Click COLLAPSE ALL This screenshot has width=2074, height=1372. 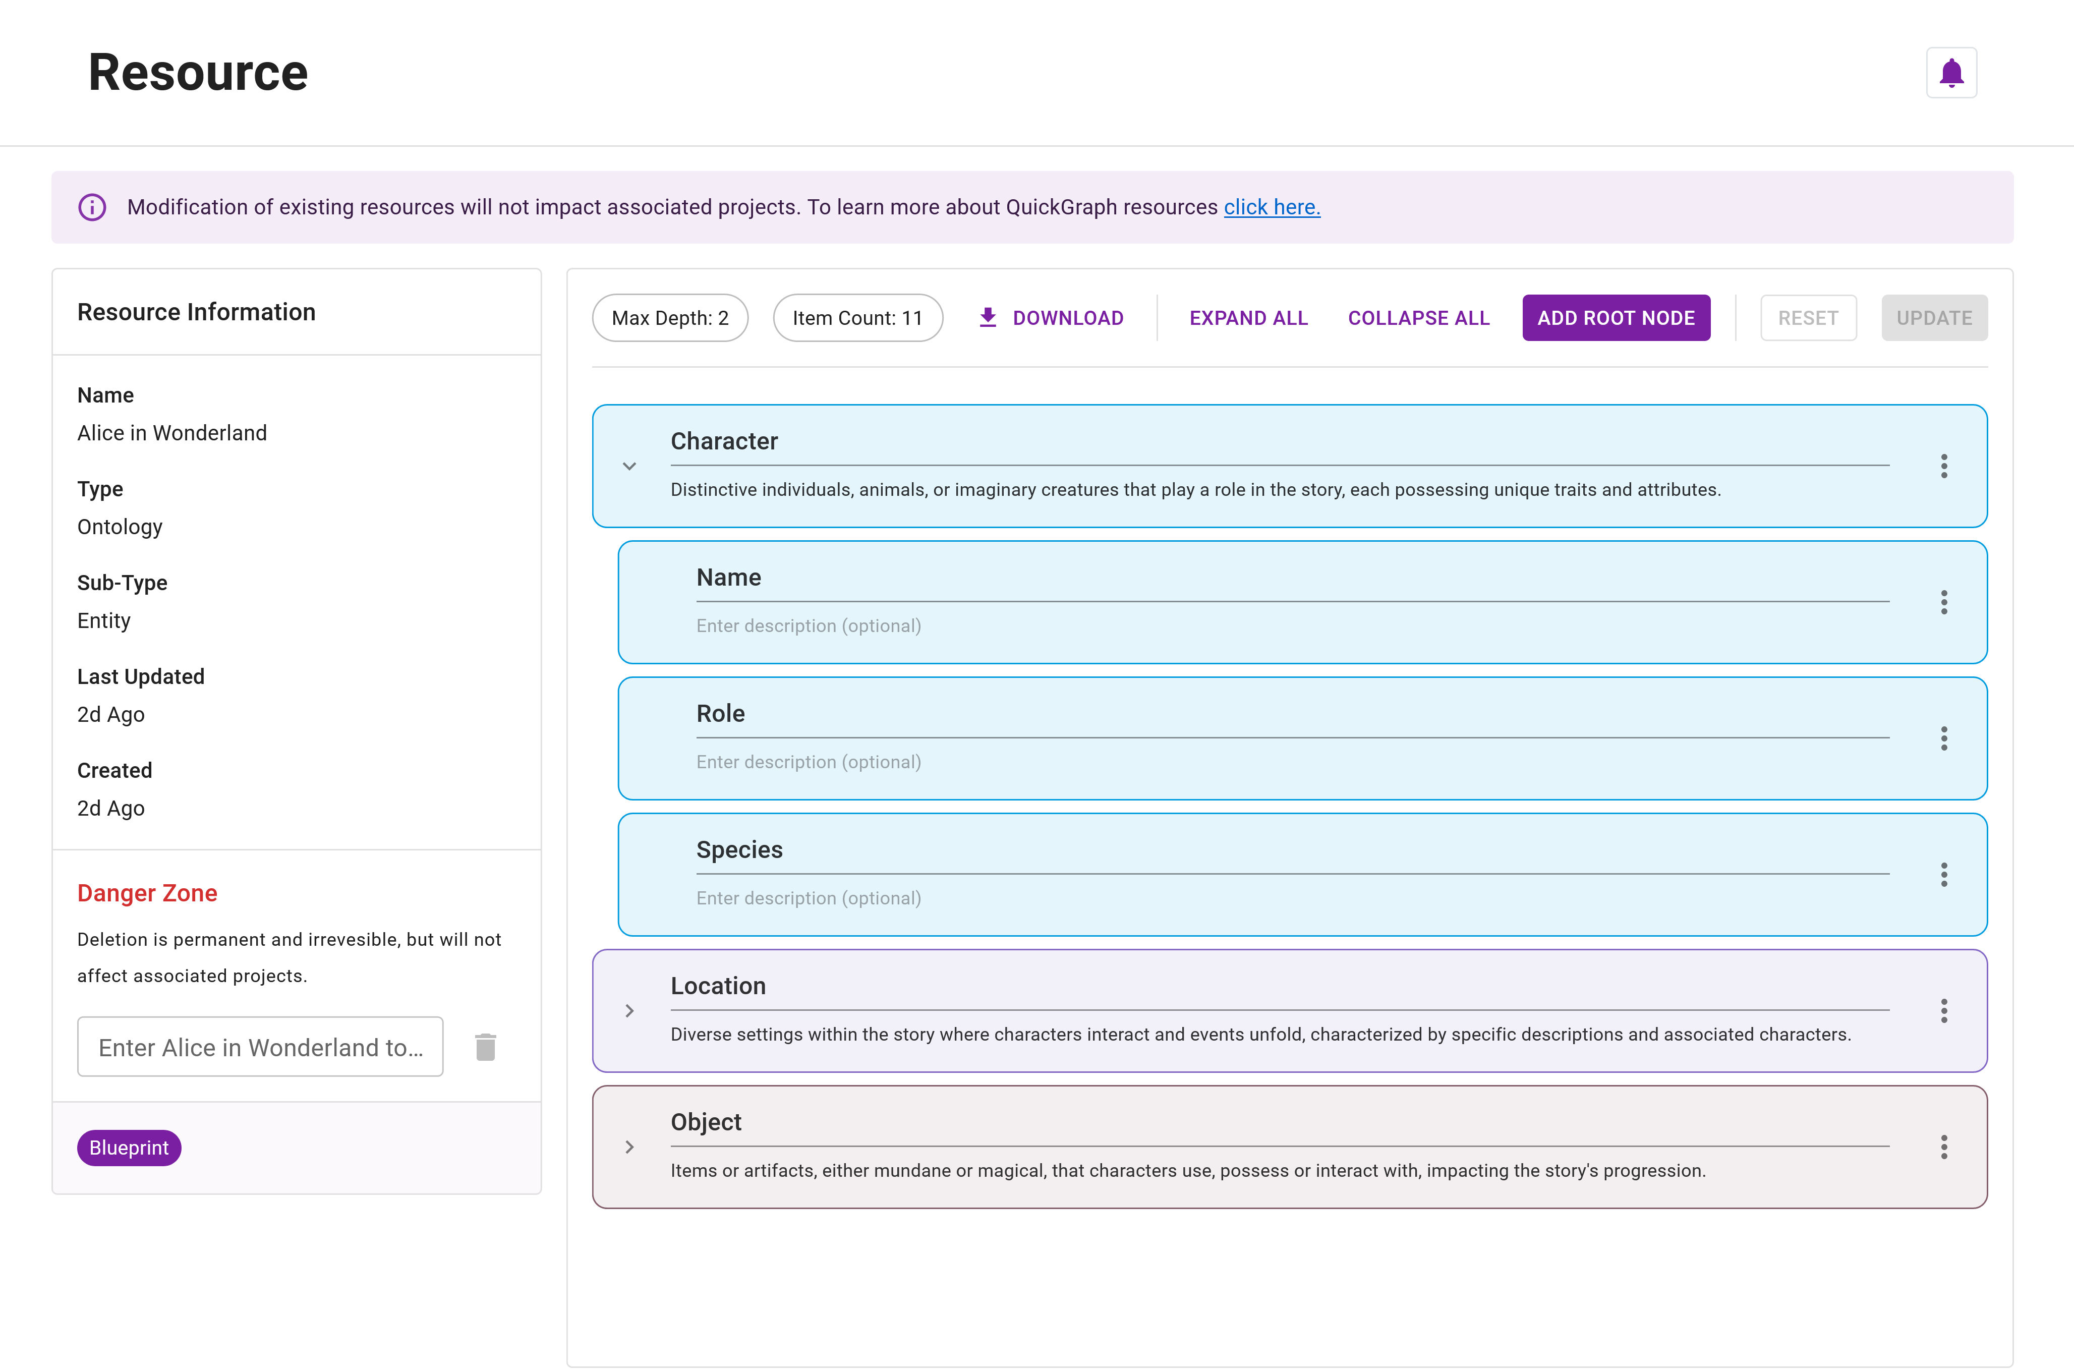(x=1418, y=317)
